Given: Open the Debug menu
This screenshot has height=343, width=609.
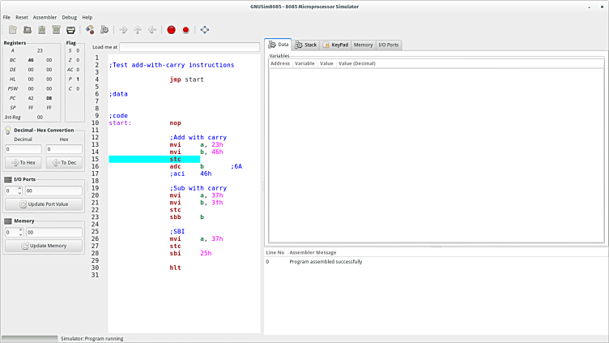Looking at the screenshot, I should pos(70,17).
